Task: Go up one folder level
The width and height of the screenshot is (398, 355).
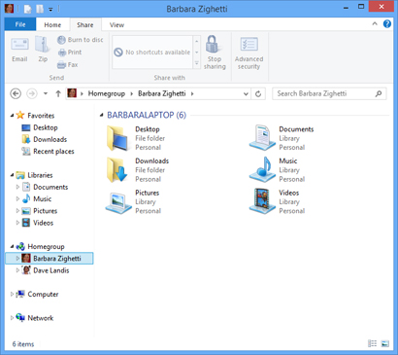Action: (x=58, y=93)
